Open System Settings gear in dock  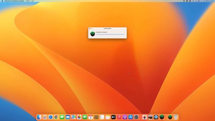(x=136, y=117)
